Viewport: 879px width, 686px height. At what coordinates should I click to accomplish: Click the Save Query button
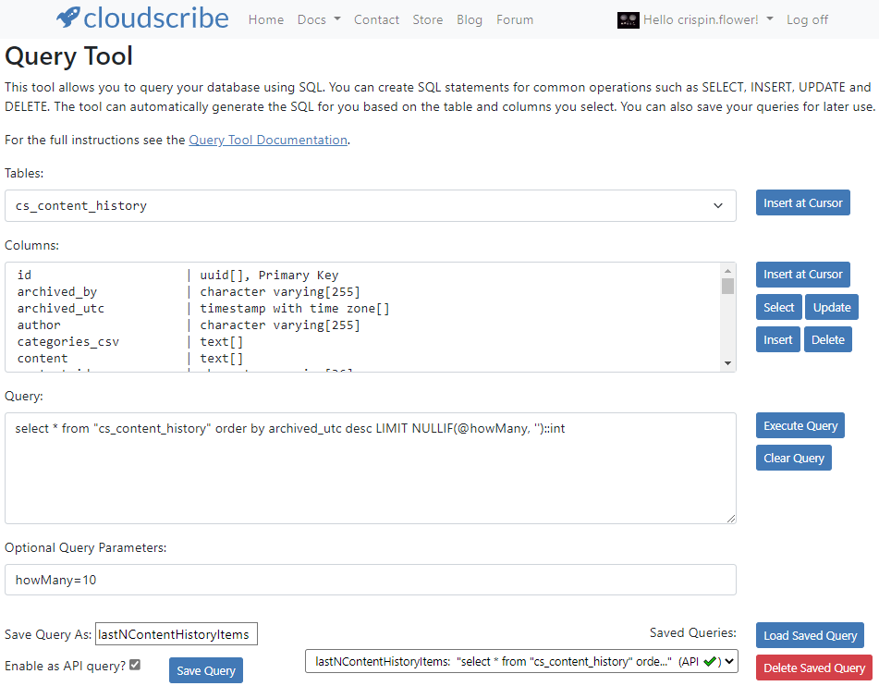pos(206,670)
